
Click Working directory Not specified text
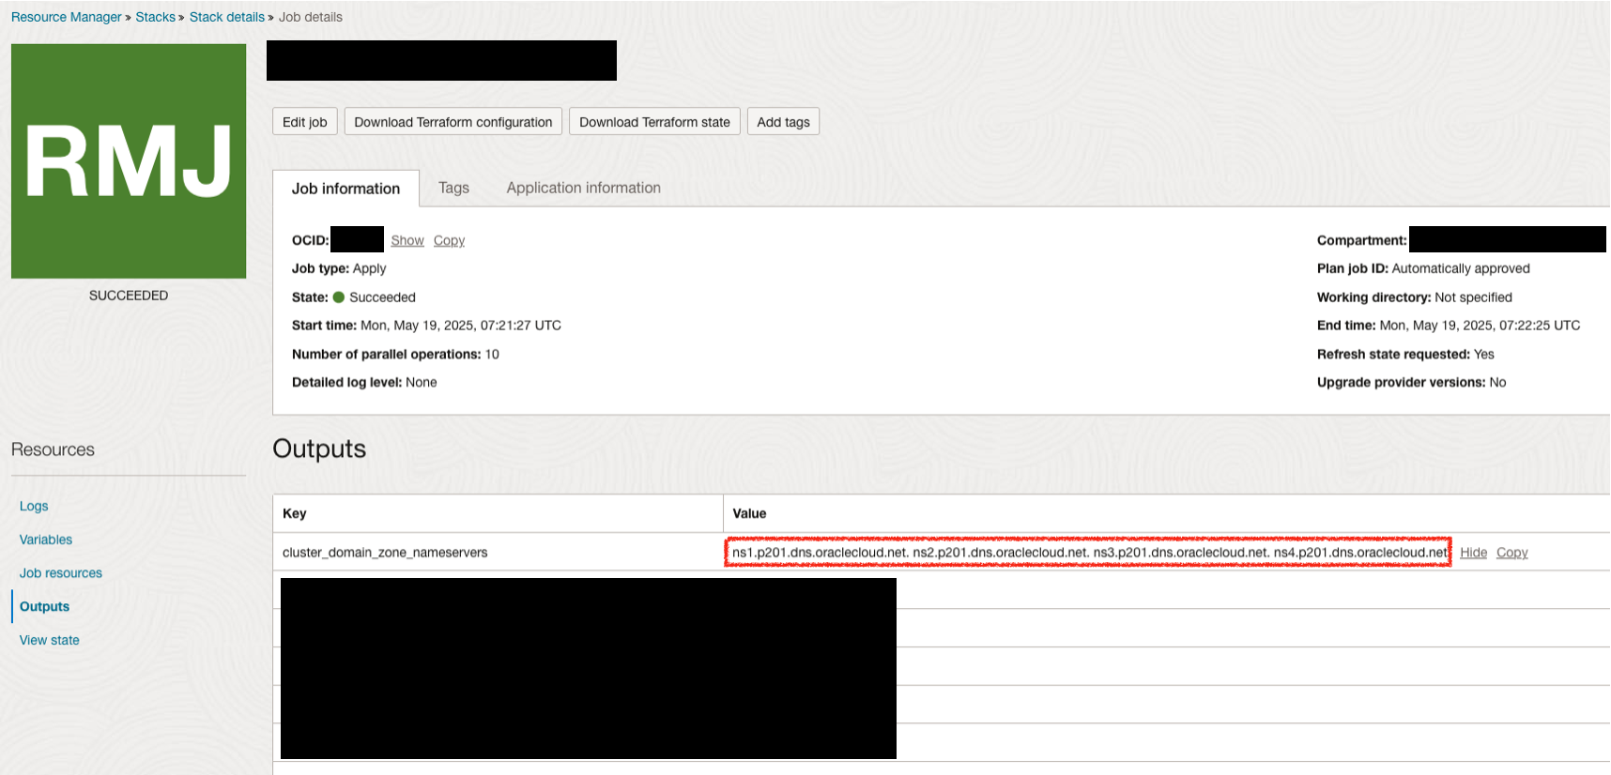coord(1474,297)
